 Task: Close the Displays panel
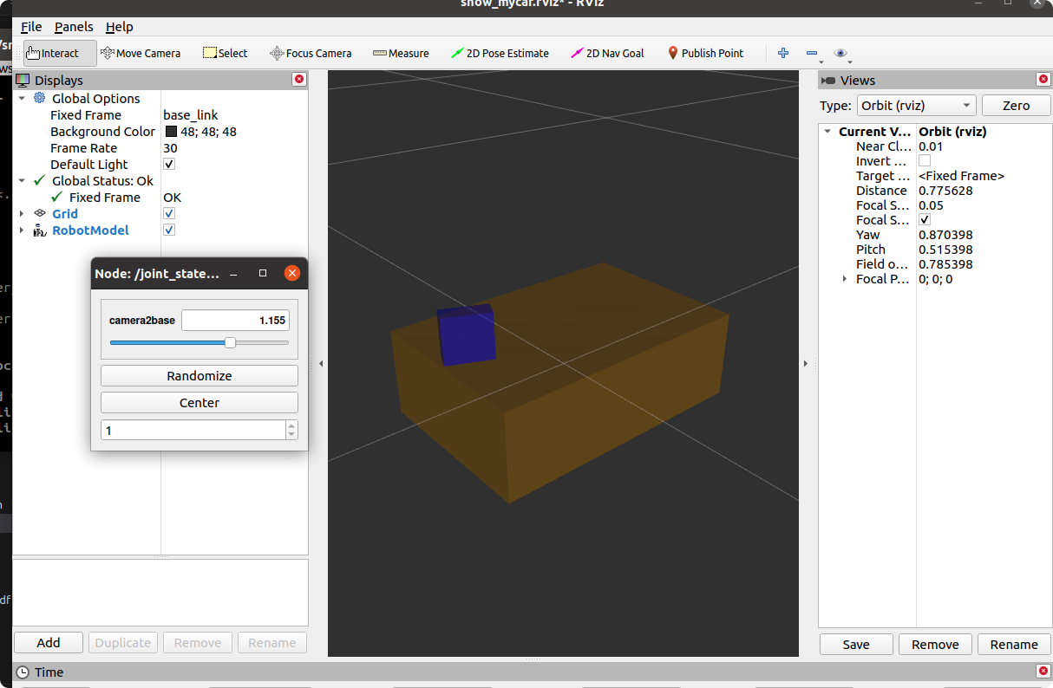click(x=299, y=79)
